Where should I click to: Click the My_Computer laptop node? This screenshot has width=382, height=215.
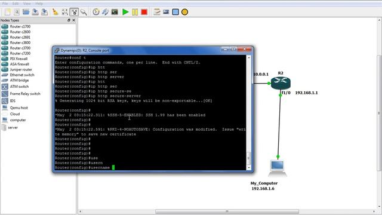(x=278, y=168)
